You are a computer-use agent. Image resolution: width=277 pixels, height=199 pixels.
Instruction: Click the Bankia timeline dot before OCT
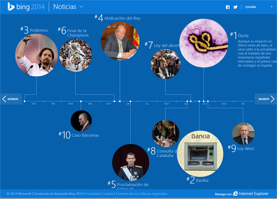(x=199, y=101)
